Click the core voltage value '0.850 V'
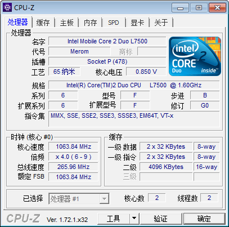229x227 pixels. click(146, 72)
